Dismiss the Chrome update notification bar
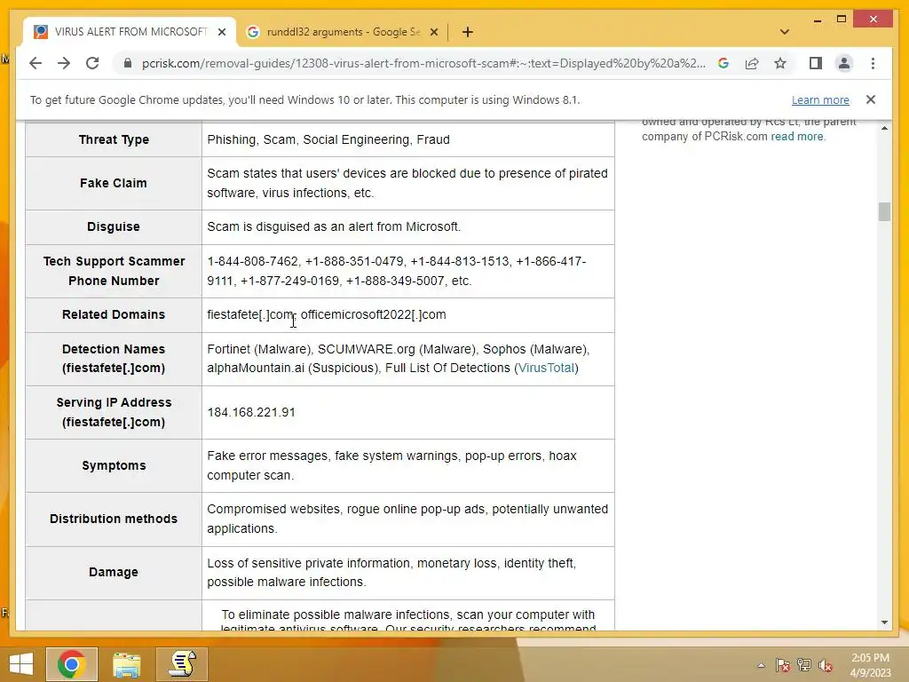This screenshot has width=909, height=682. [x=871, y=99]
